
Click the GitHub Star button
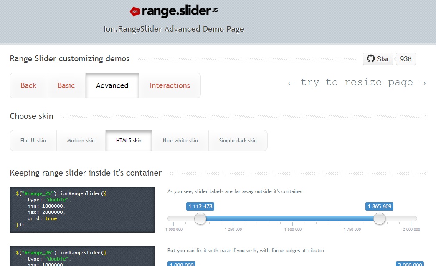378,59
